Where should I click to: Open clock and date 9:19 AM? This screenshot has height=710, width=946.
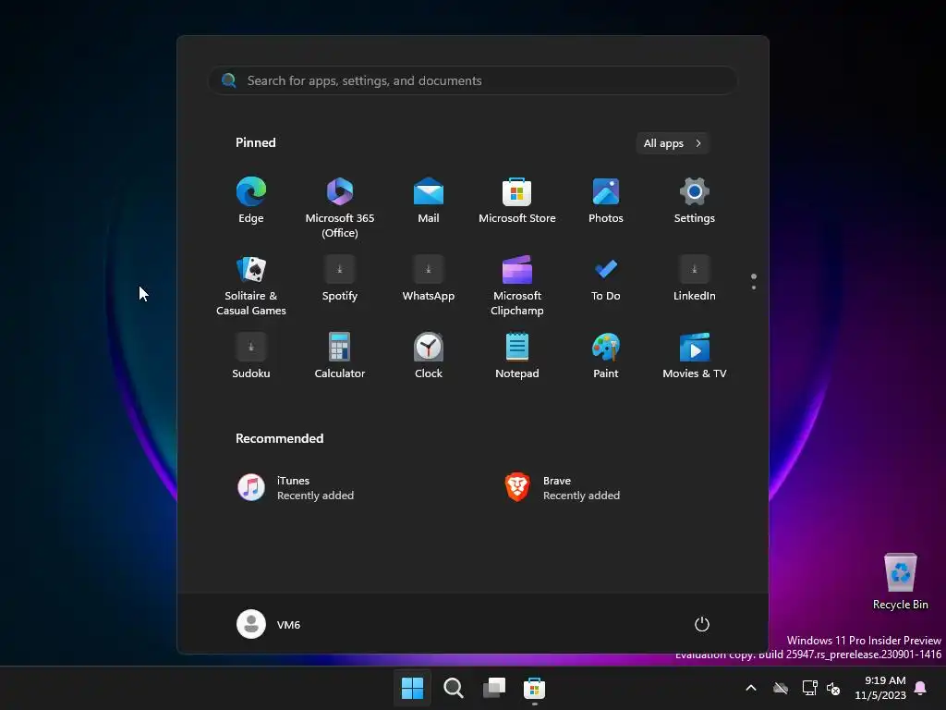[880, 688]
